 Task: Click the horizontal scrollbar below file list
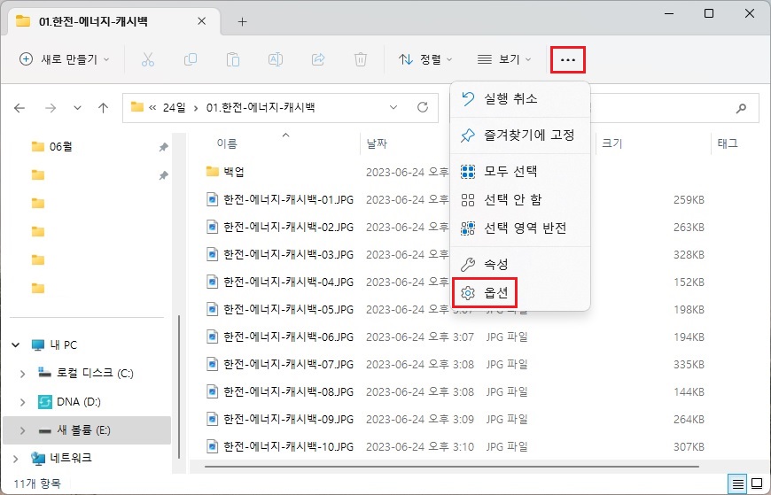451,466
